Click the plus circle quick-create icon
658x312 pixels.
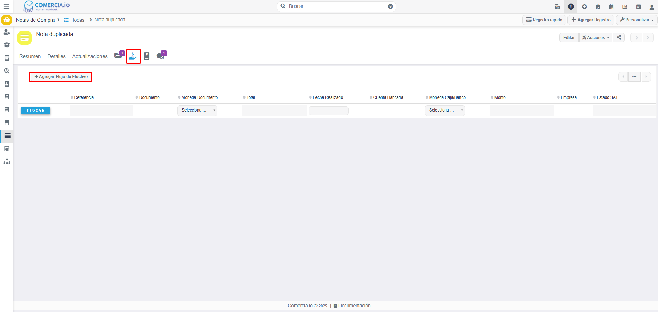click(584, 7)
